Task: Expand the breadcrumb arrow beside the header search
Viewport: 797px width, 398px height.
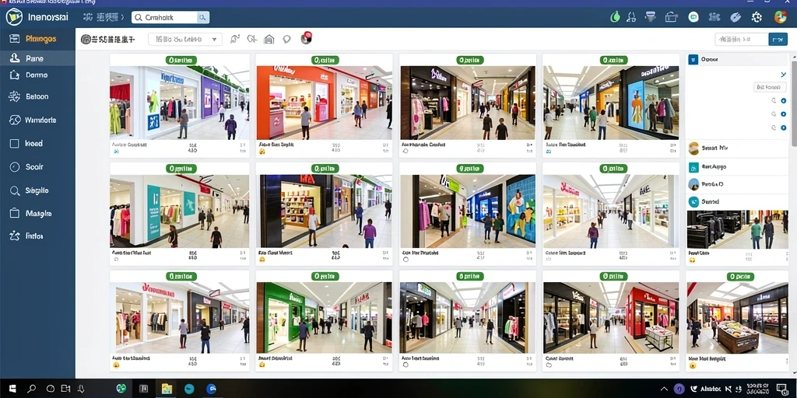Action: 122,17
